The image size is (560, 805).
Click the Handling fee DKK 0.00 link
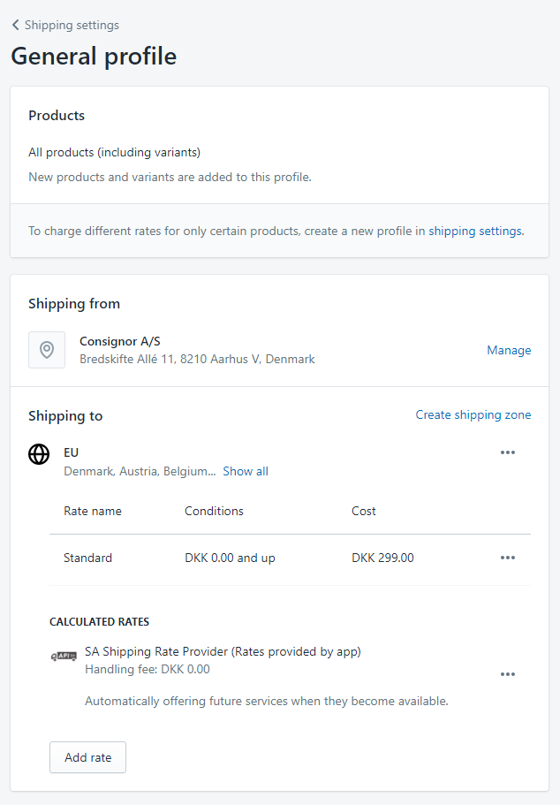tap(148, 670)
